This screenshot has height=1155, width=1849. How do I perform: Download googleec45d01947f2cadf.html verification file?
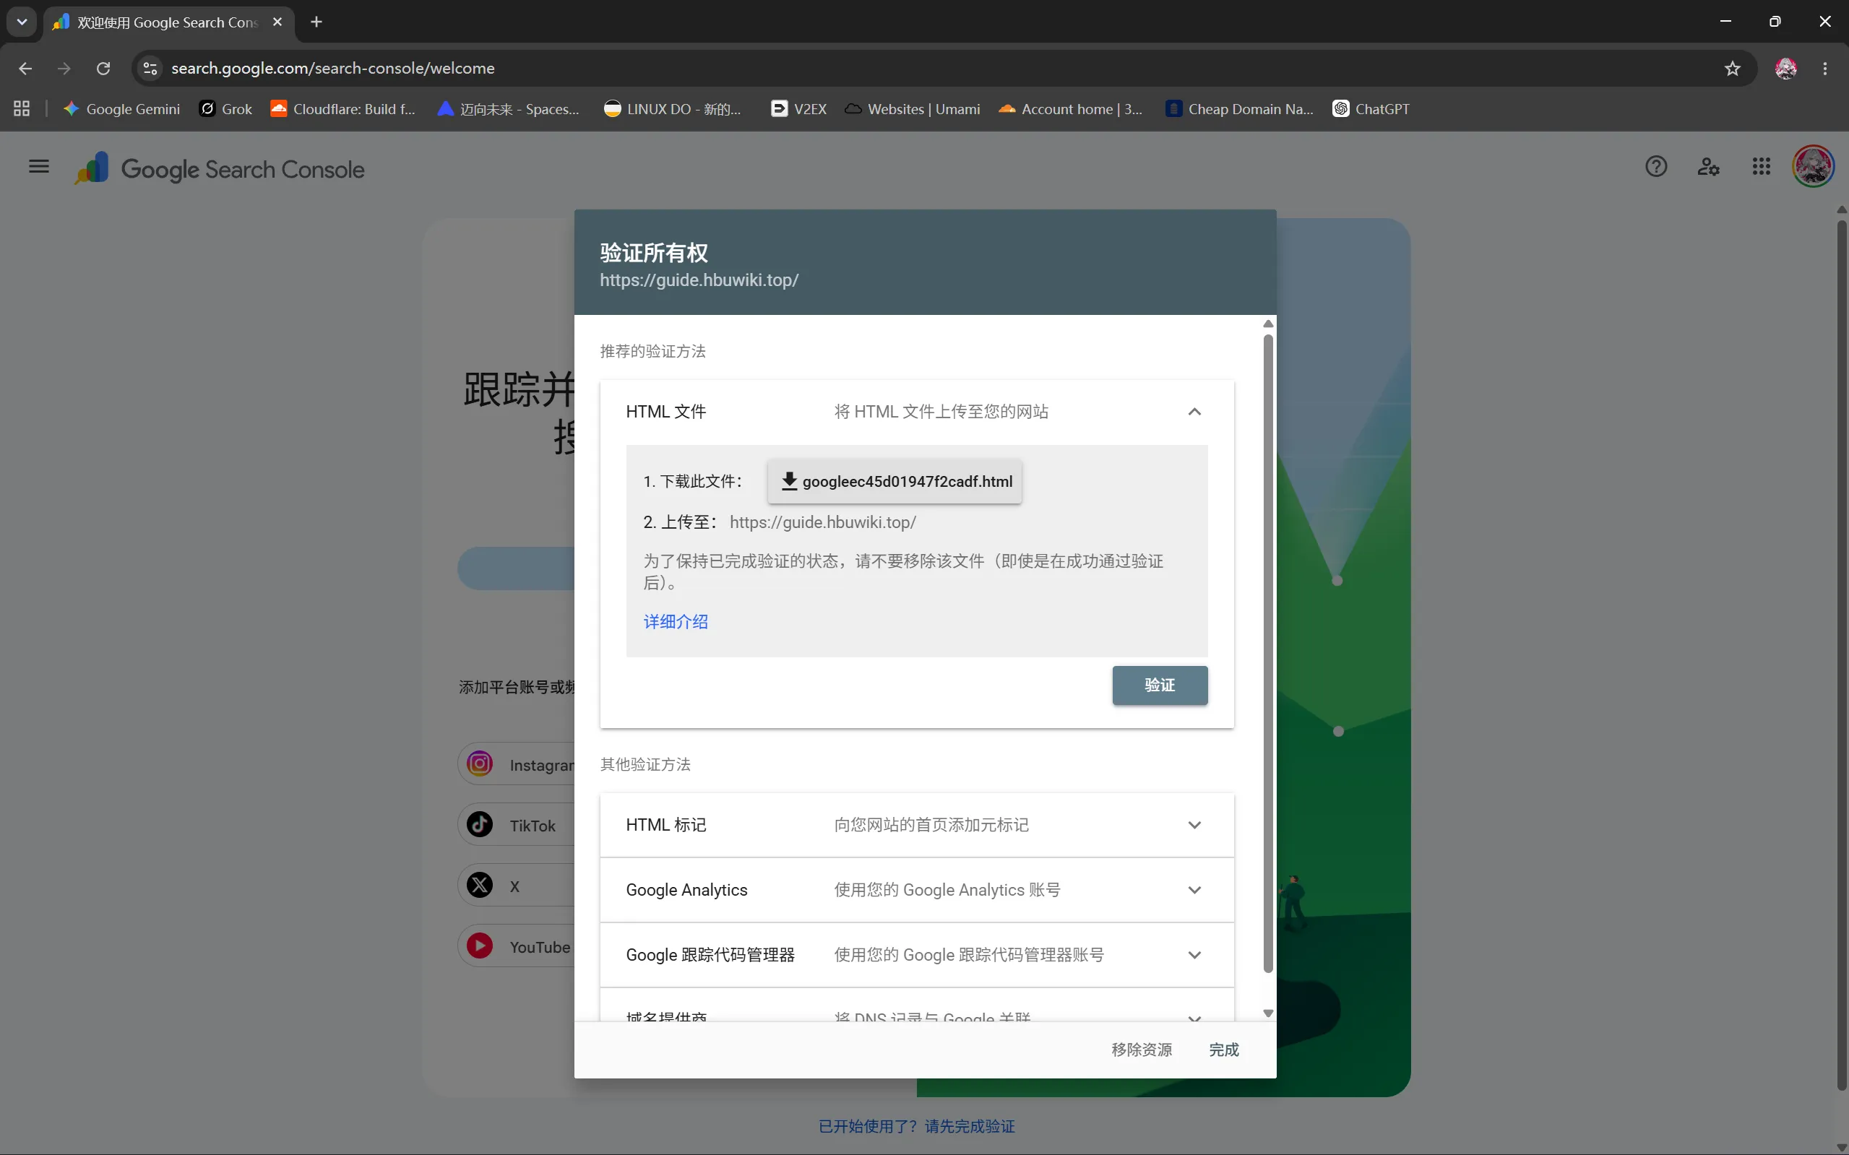(895, 481)
